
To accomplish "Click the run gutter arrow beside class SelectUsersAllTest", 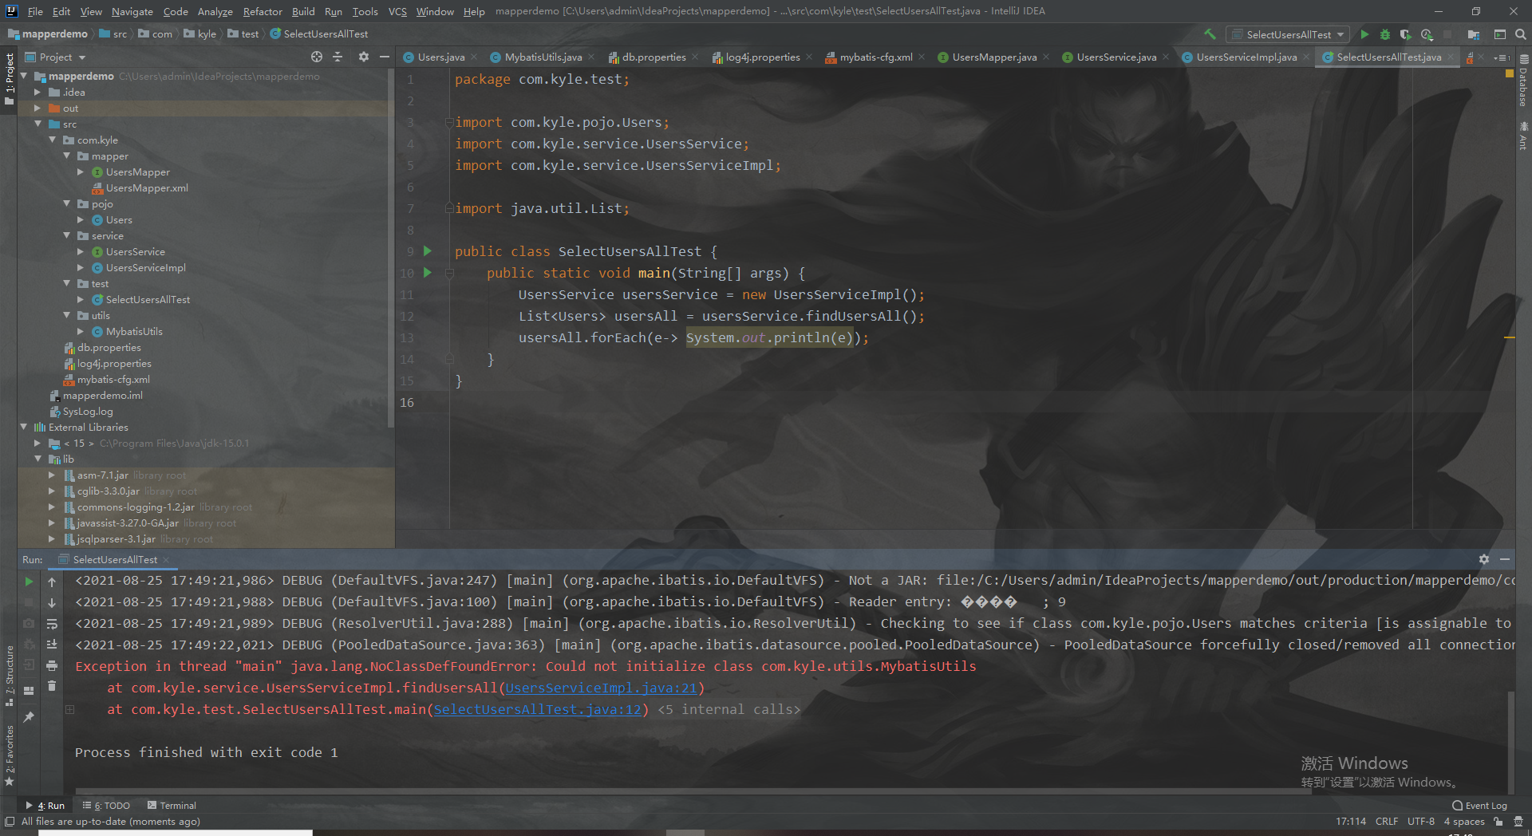I will coord(428,251).
